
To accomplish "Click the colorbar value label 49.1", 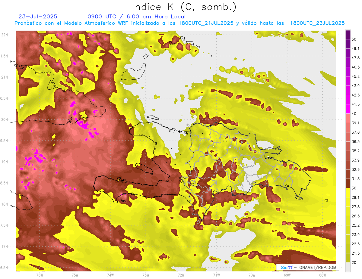I will pos(356,48).
